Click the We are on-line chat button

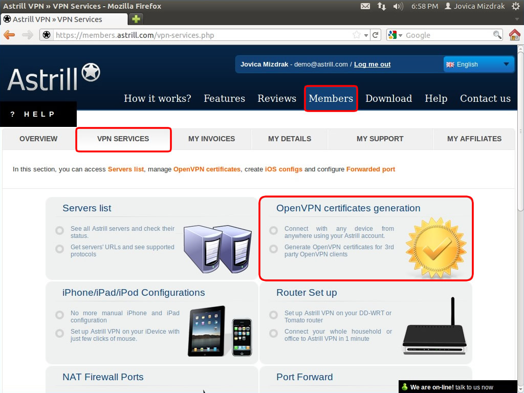(x=458, y=387)
